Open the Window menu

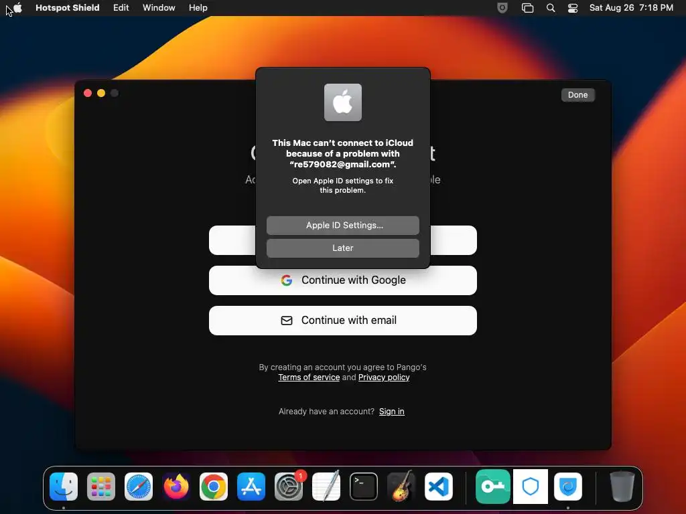(159, 8)
